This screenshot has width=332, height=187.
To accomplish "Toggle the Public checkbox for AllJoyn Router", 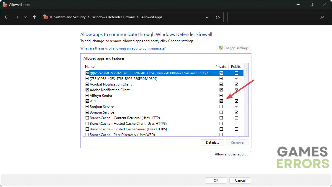I will [236, 96].
